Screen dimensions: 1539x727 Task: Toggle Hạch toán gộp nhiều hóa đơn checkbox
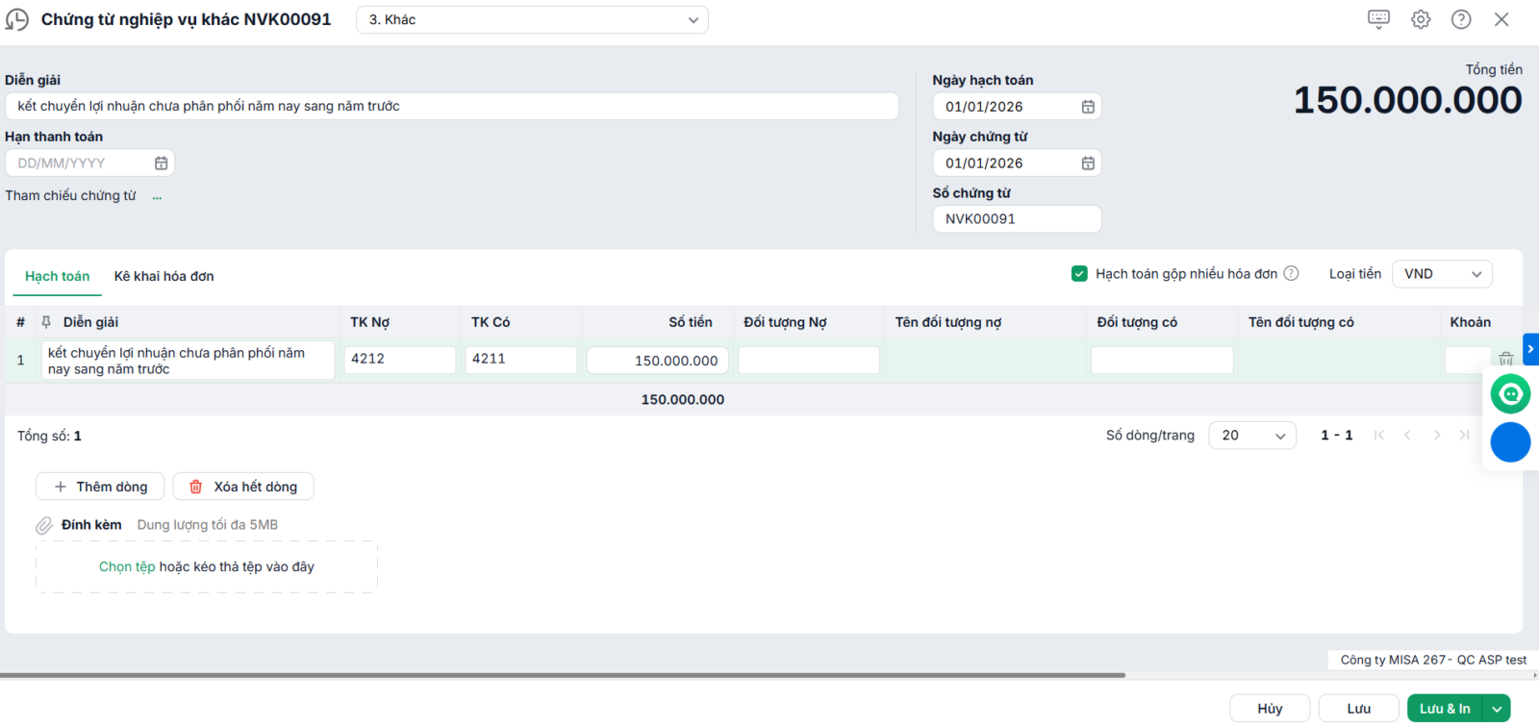tap(1079, 274)
